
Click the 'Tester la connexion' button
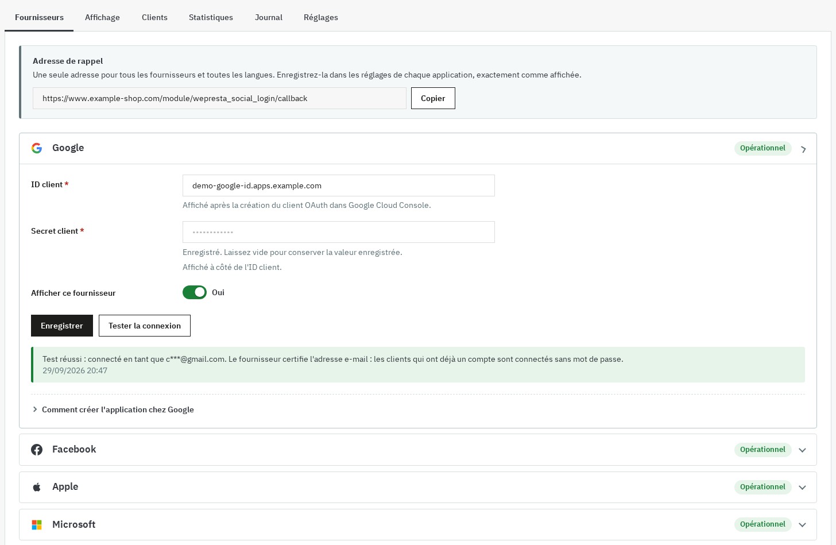click(x=145, y=326)
